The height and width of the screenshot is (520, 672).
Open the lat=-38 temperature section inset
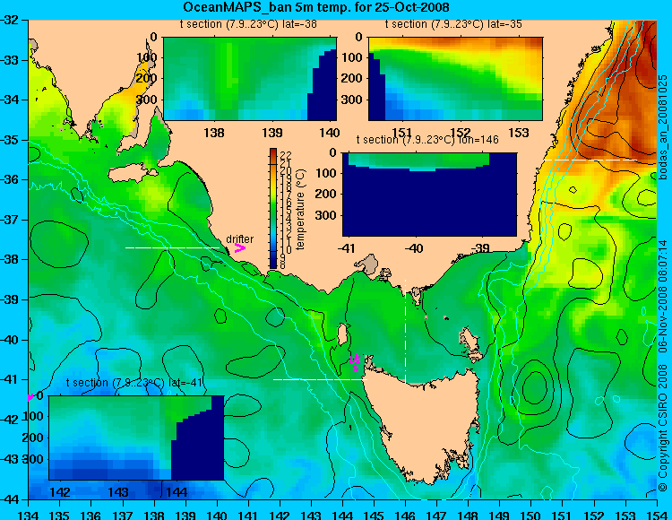click(x=250, y=79)
